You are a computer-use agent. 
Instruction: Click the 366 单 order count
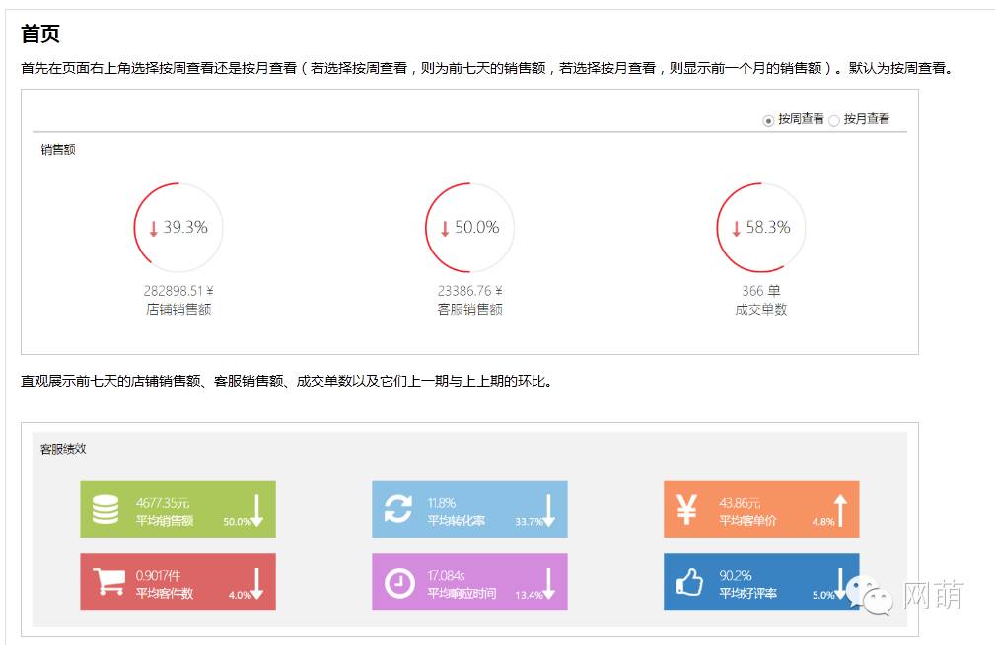pos(761,291)
